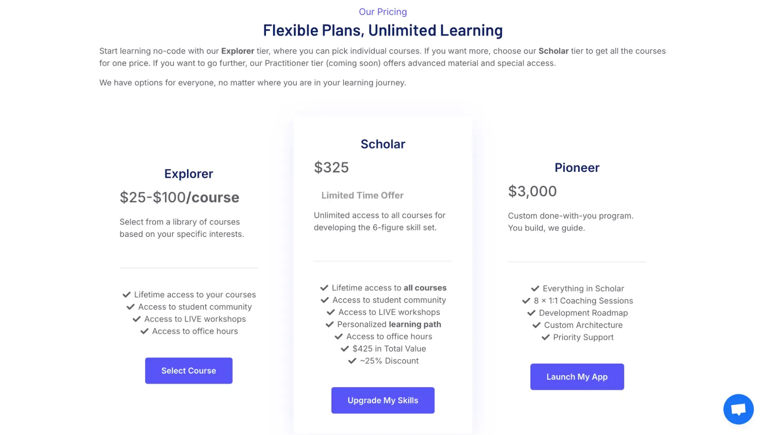Click the Flexible Plans, Unlimited Learning headline
Image resolution: width=766 pixels, height=435 pixels.
(x=383, y=30)
